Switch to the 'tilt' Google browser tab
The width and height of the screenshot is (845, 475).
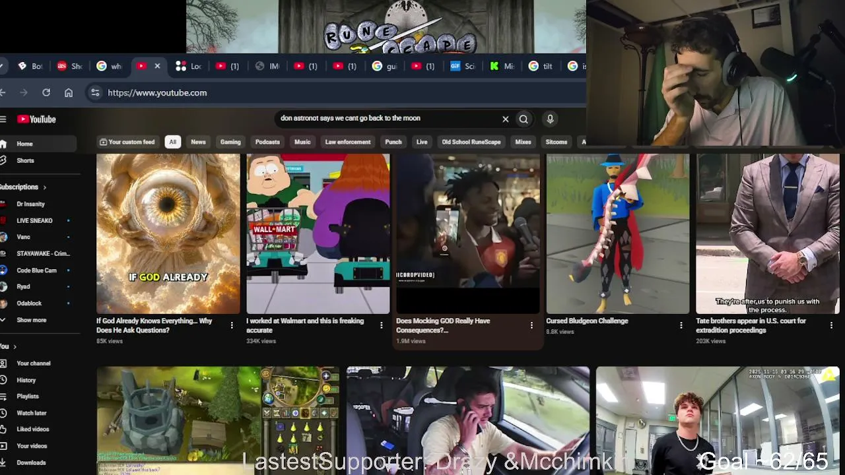pyautogui.click(x=541, y=66)
